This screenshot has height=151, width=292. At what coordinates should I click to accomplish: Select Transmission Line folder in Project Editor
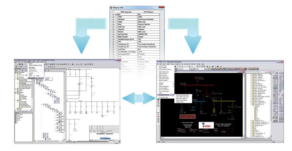[259, 126]
